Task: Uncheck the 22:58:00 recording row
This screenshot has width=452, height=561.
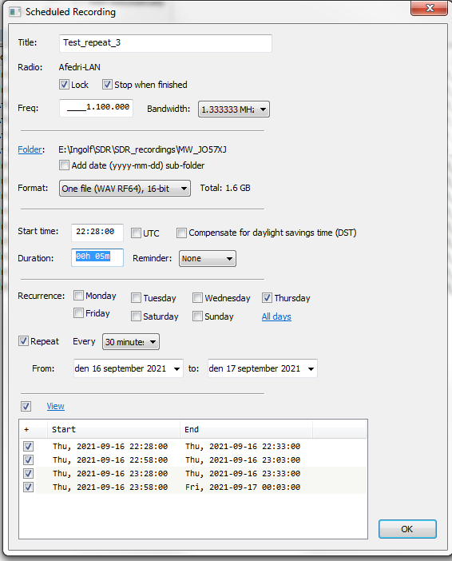Action: pyautogui.click(x=28, y=460)
